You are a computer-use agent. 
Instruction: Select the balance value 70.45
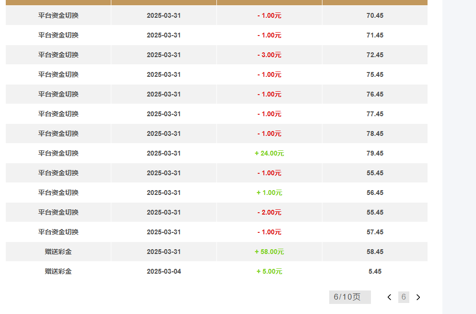pyautogui.click(x=375, y=15)
